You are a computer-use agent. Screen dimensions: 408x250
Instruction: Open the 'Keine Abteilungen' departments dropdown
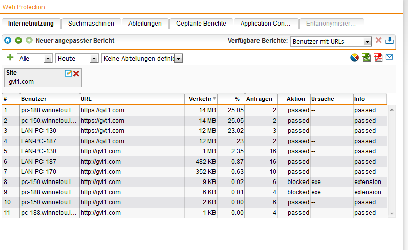pos(178,59)
